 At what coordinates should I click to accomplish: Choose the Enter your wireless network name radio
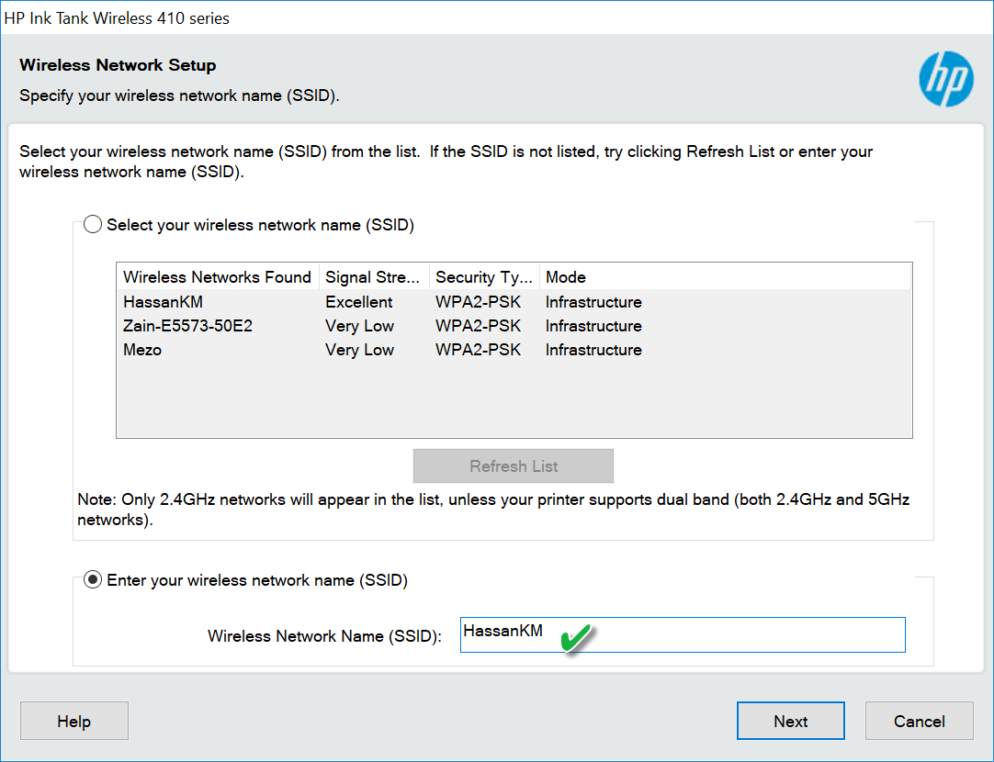(x=93, y=580)
